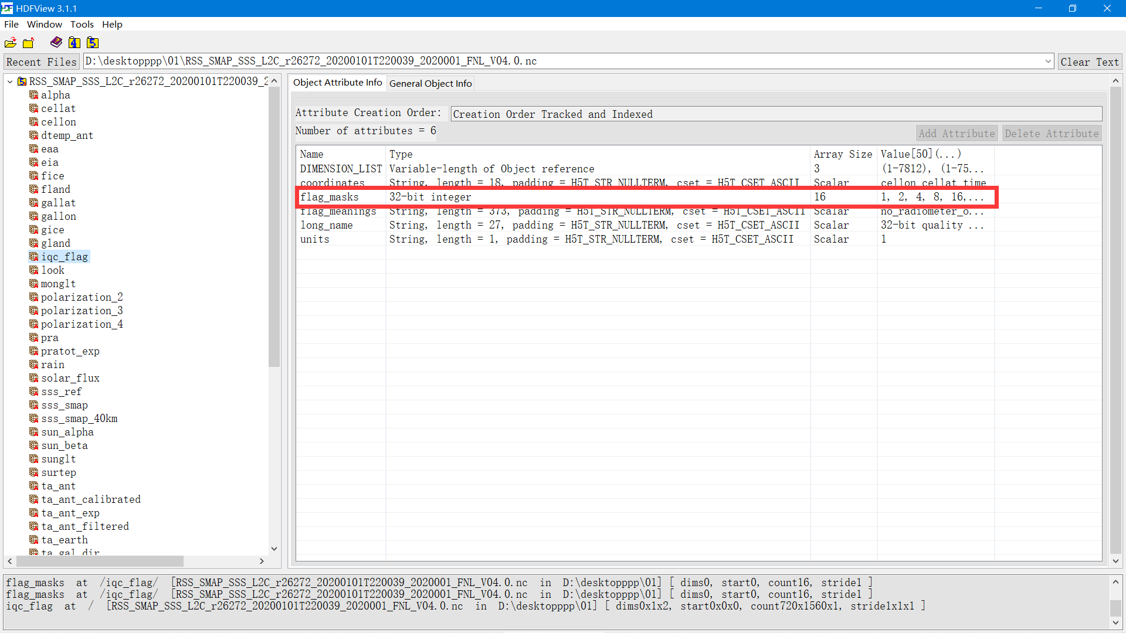
Task: Click the Recent Files button
Action: pyautogui.click(x=41, y=62)
